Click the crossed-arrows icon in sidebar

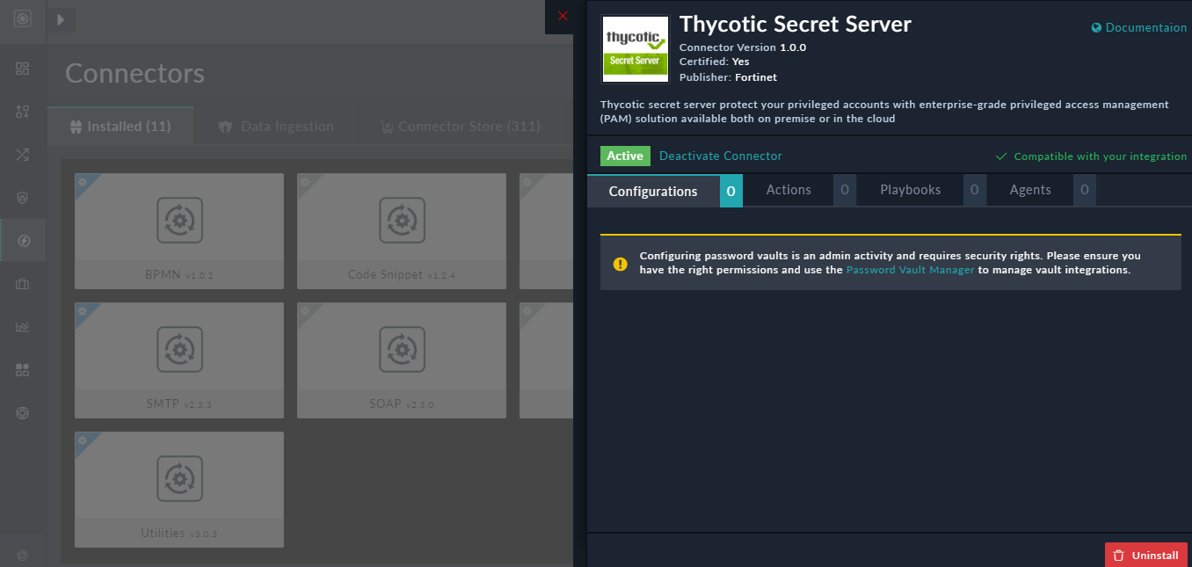pyautogui.click(x=22, y=154)
